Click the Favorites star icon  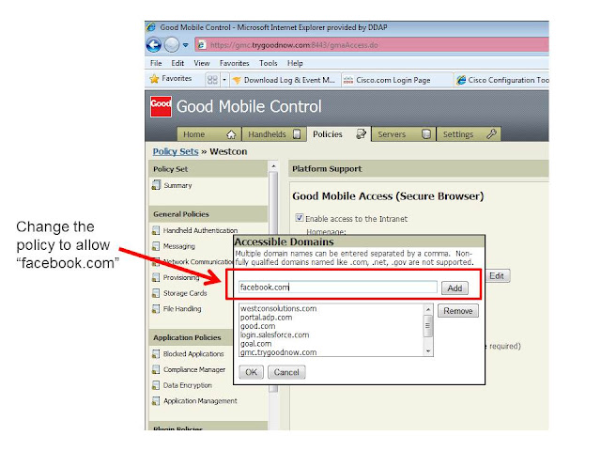point(154,79)
